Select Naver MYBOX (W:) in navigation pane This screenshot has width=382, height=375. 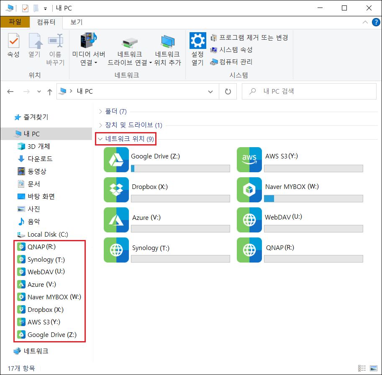click(50, 297)
